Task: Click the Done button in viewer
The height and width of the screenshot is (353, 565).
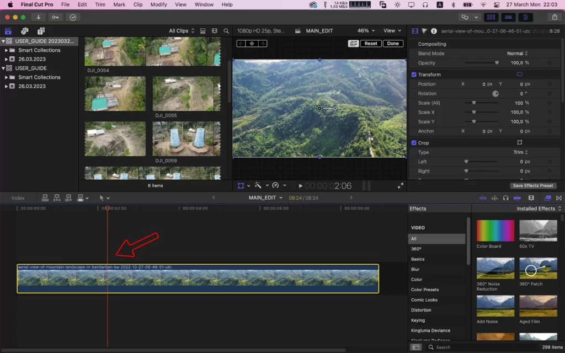Action: (393, 44)
